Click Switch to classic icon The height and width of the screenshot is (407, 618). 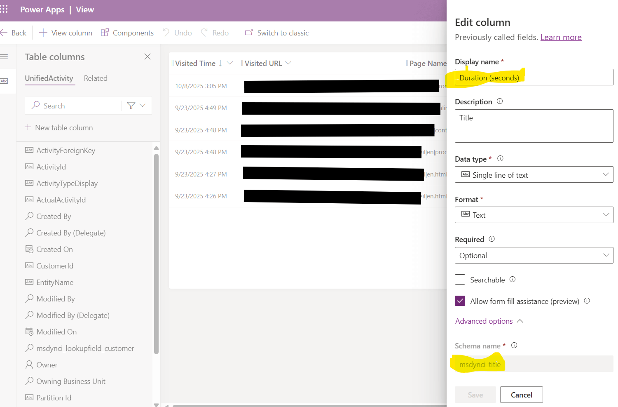pyautogui.click(x=249, y=33)
